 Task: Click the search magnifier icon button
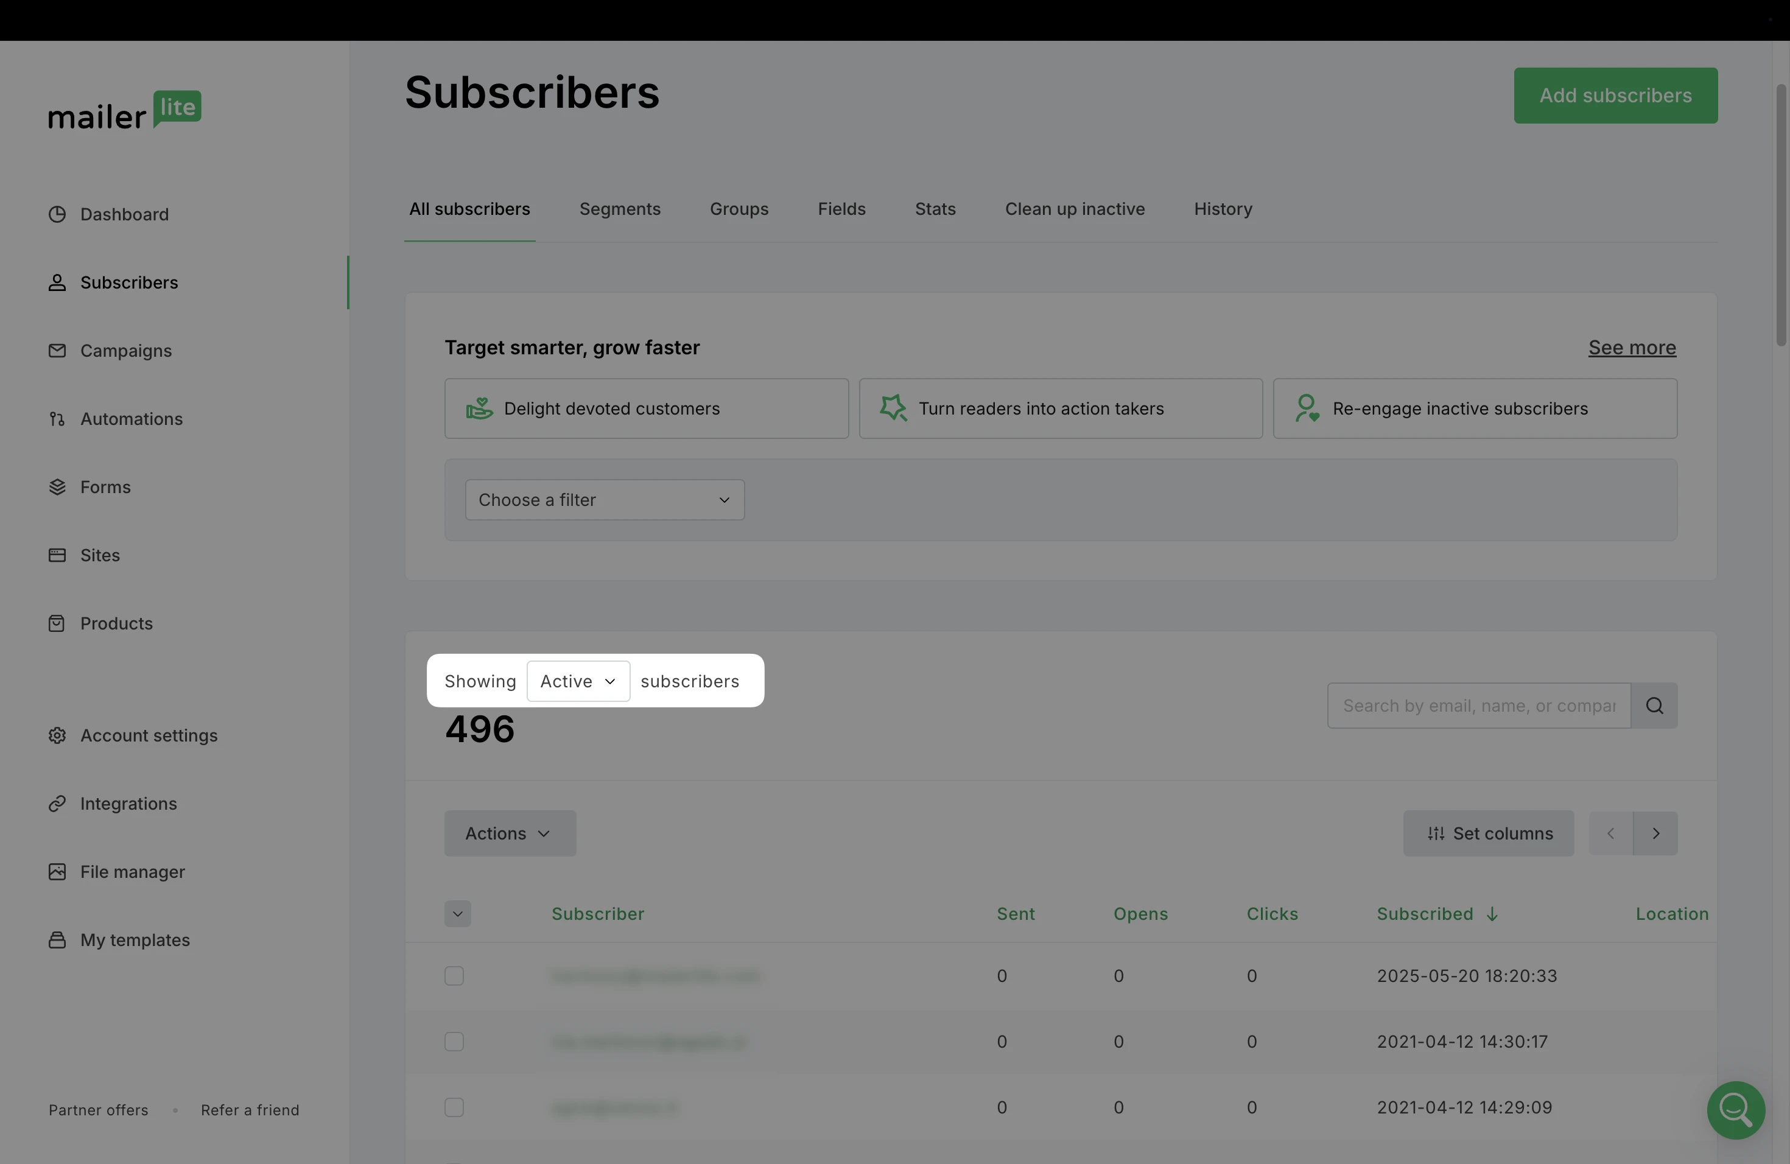coord(1654,706)
